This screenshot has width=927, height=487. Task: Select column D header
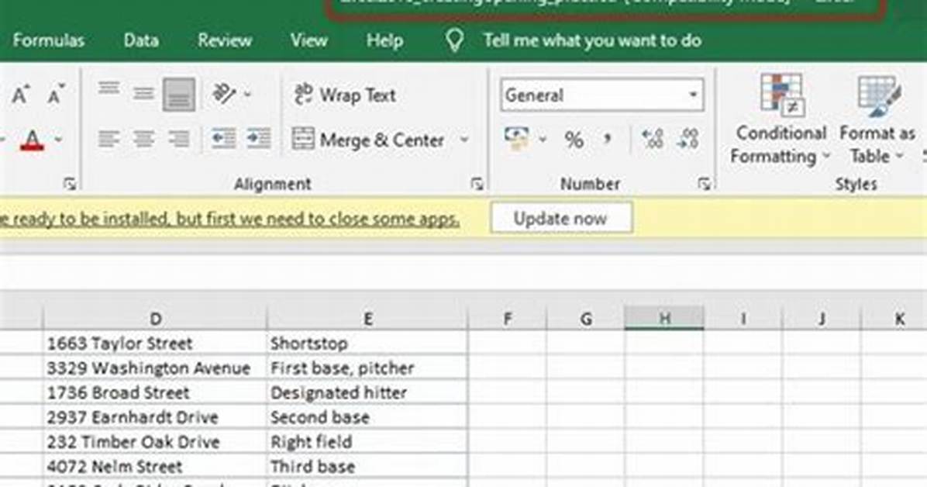156,319
